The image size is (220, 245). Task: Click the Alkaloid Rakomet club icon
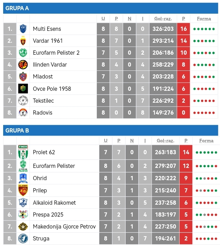click(23, 203)
